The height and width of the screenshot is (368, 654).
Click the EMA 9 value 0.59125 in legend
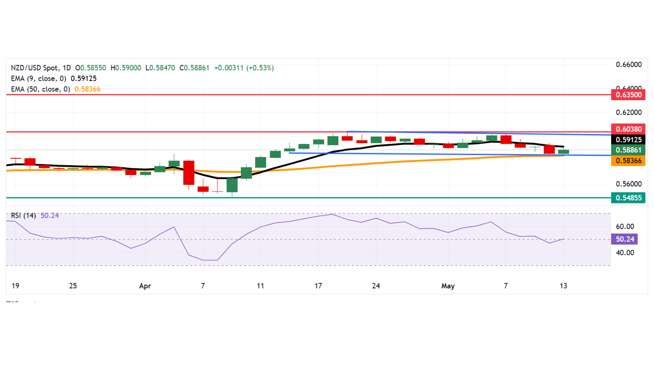83,78
